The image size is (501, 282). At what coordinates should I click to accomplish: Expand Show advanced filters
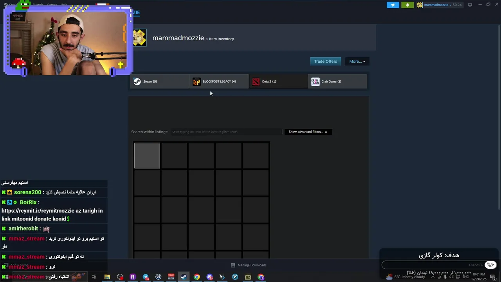coord(308,132)
